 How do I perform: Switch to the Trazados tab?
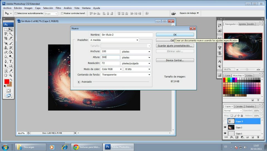(250, 106)
